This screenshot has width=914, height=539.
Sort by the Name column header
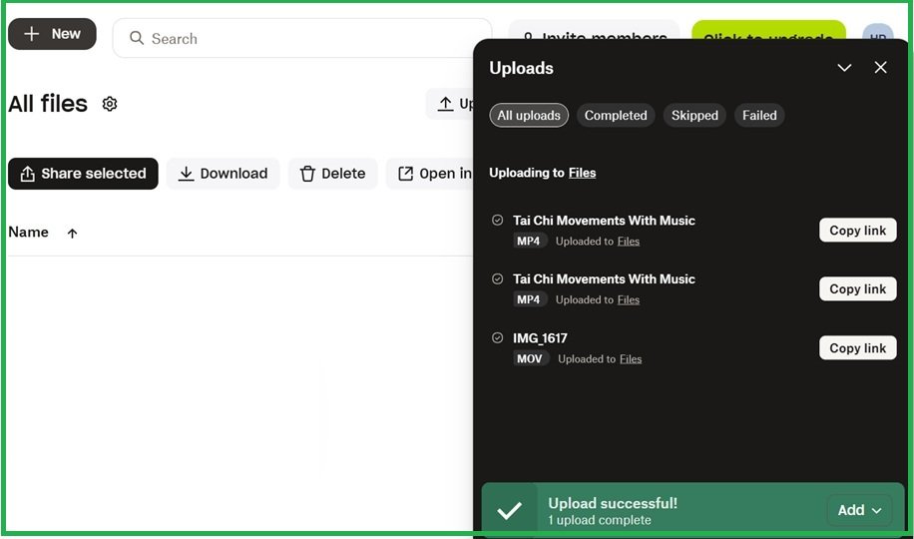pos(29,233)
